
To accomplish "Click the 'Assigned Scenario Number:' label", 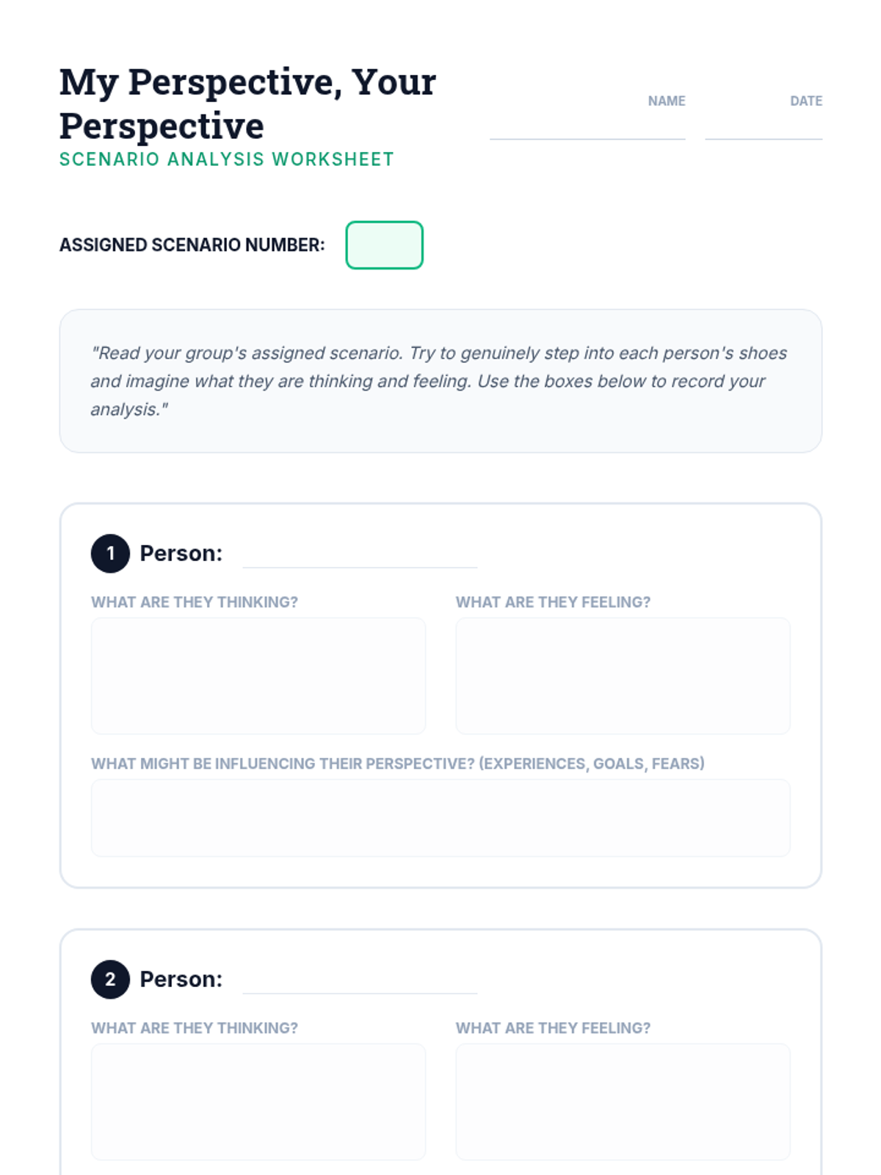I will point(192,245).
